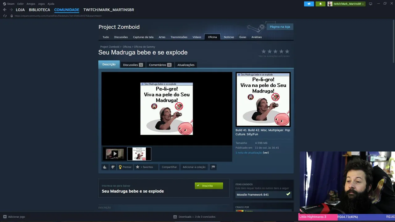The image size is (395, 222).
Task: Click the thumbs-down rate icon
Action: pos(113,167)
